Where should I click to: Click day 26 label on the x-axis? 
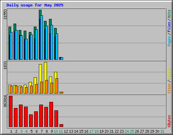pos(137,131)
